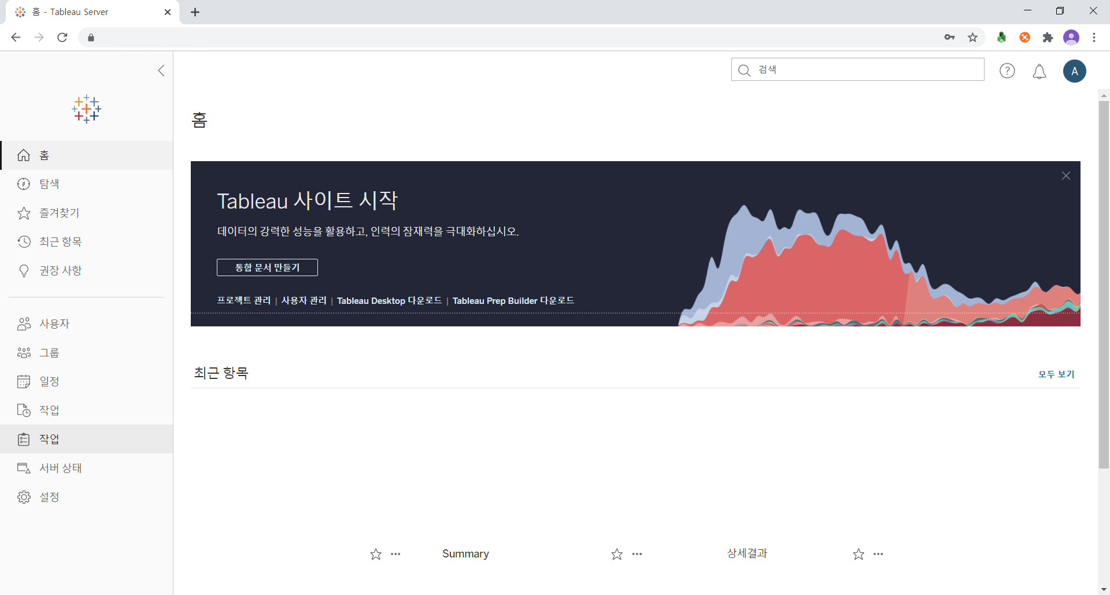This screenshot has height=595, width=1110.
Task: Open the 사용자 page from the sidebar
Action: click(87, 323)
